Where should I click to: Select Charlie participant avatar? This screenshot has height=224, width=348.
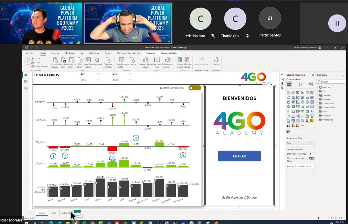coord(235,19)
